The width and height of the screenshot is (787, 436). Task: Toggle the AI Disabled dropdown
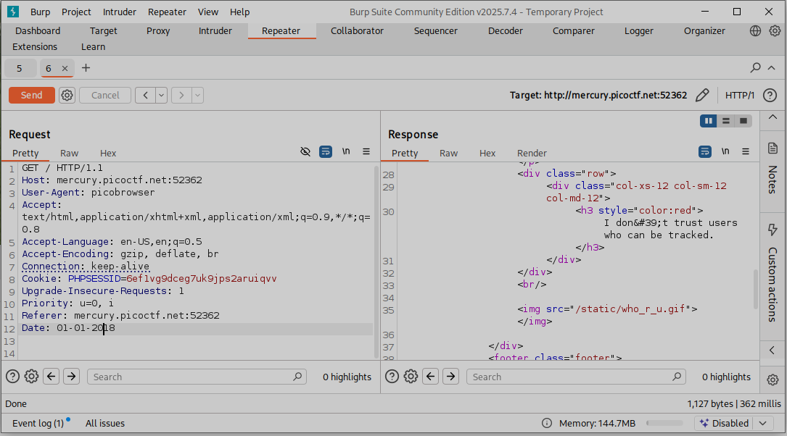coord(762,423)
